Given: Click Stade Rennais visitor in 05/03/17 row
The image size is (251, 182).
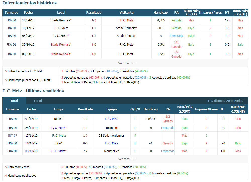Looking at the screenshot, I should pyautogui.click(x=127, y=36).
